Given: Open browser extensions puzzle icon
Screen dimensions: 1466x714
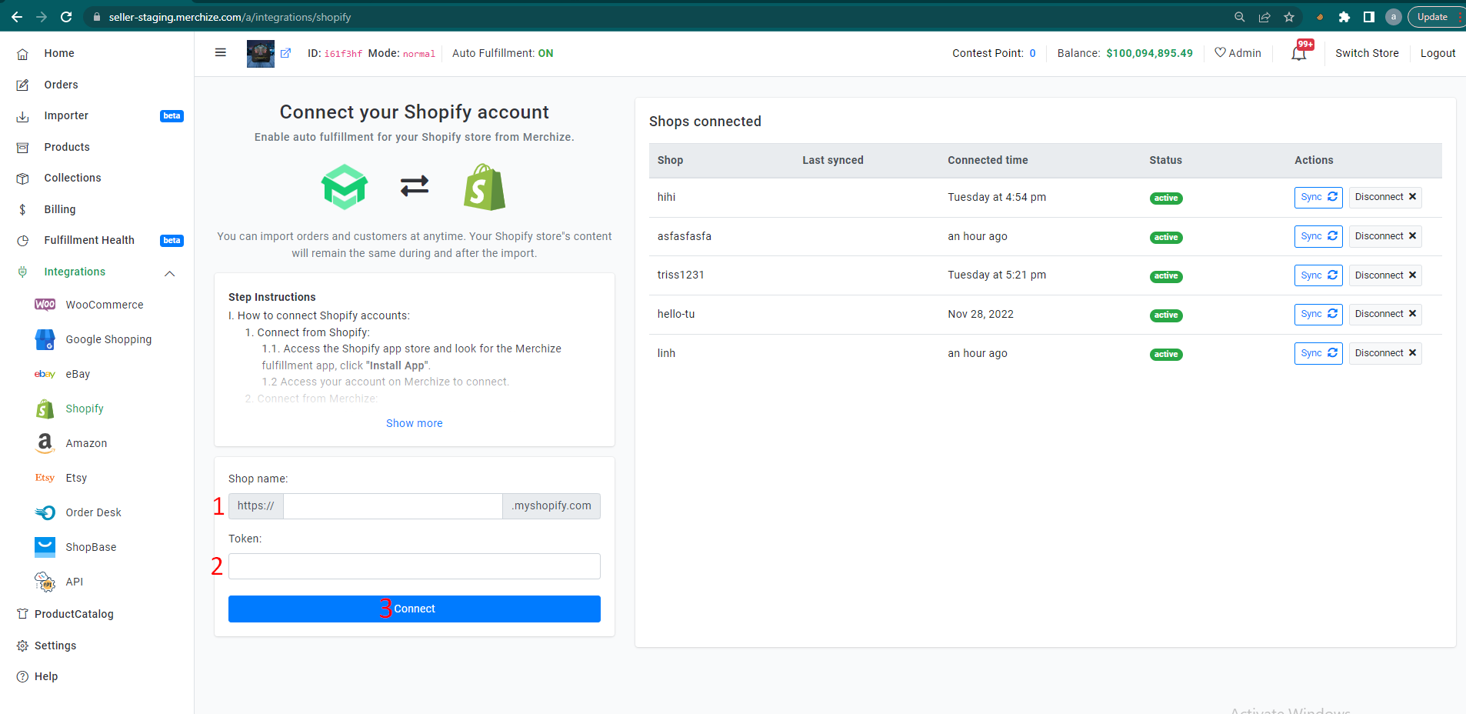Looking at the screenshot, I should coord(1344,17).
